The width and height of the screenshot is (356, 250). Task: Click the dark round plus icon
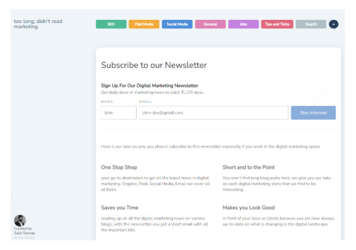(x=334, y=24)
